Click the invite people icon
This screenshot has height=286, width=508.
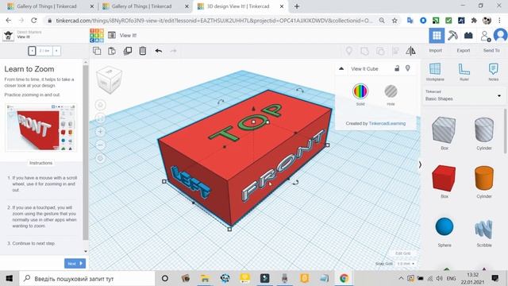pyautogui.click(x=485, y=36)
